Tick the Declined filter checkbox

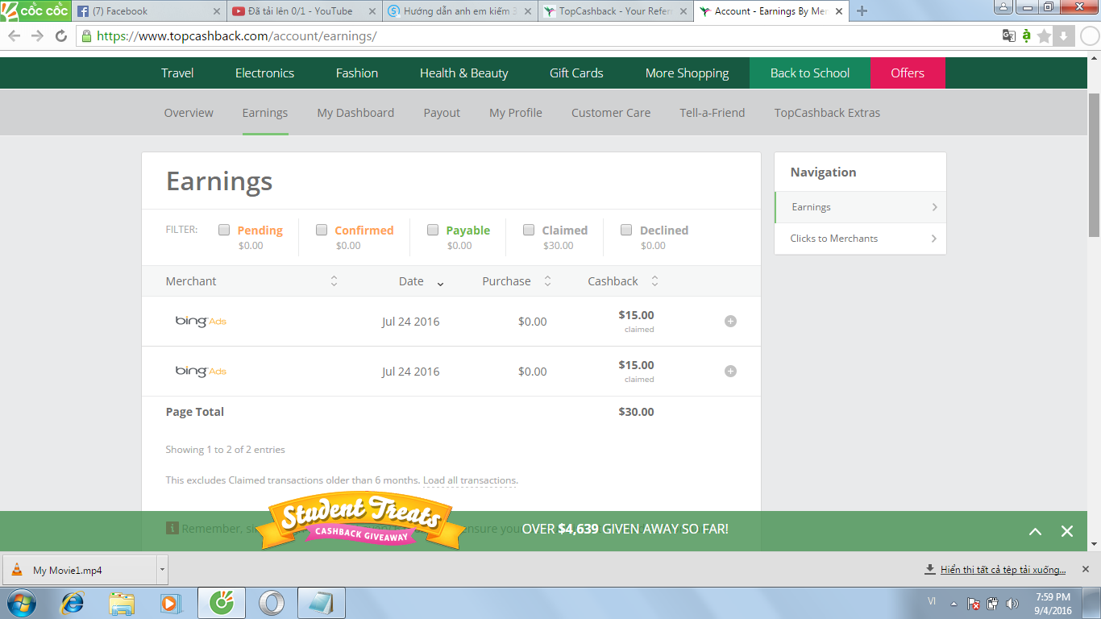click(x=626, y=230)
